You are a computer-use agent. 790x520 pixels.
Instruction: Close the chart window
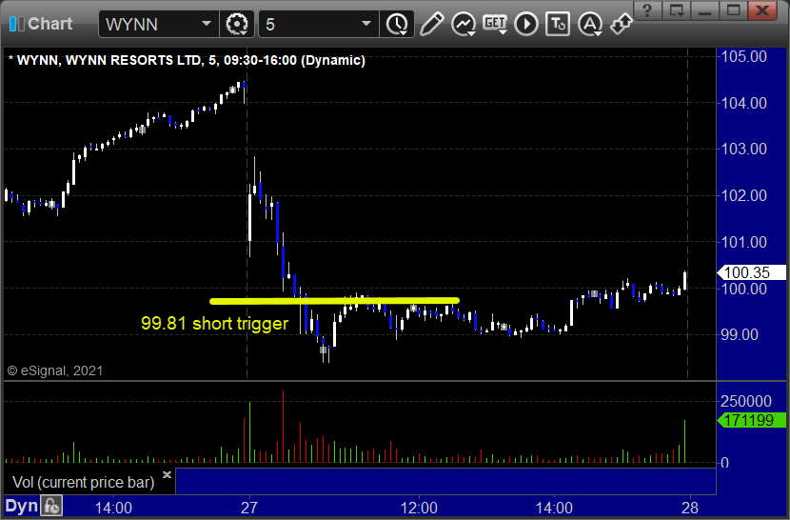[x=762, y=10]
